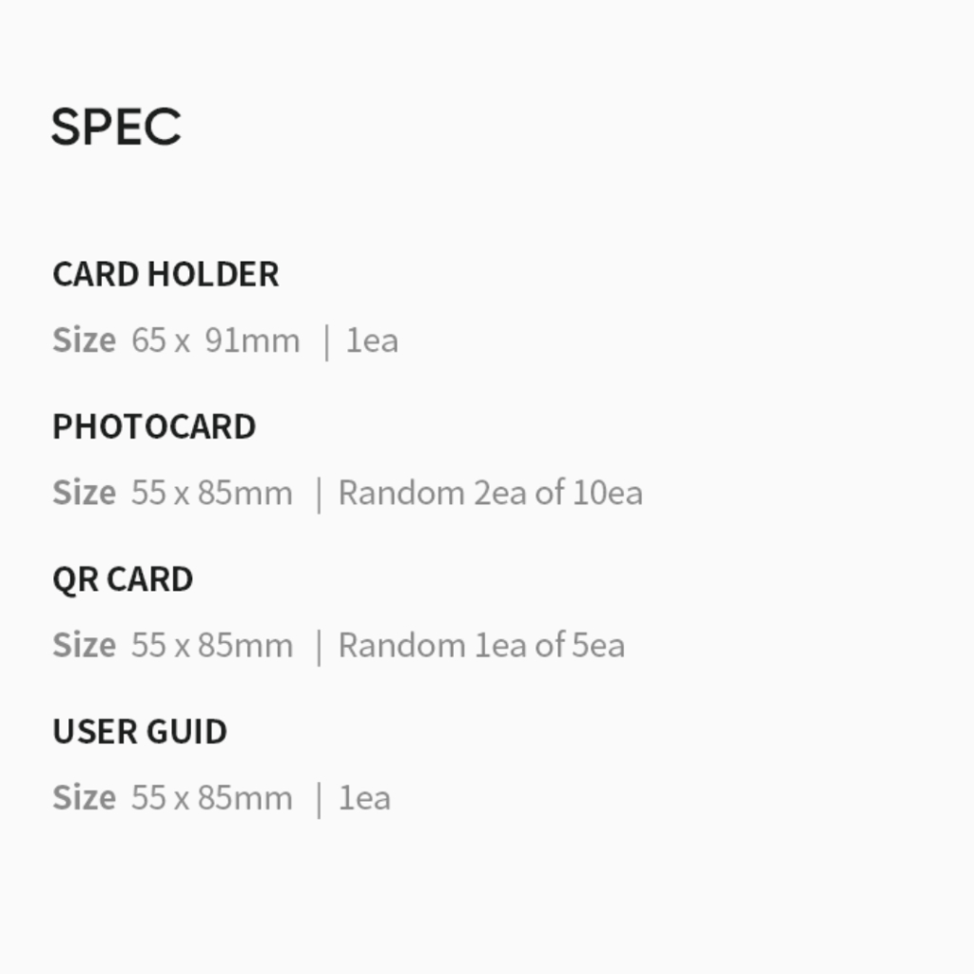Click the 65 x 91mm dimension text
This screenshot has width=974, height=974.
pyautogui.click(x=215, y=341)
